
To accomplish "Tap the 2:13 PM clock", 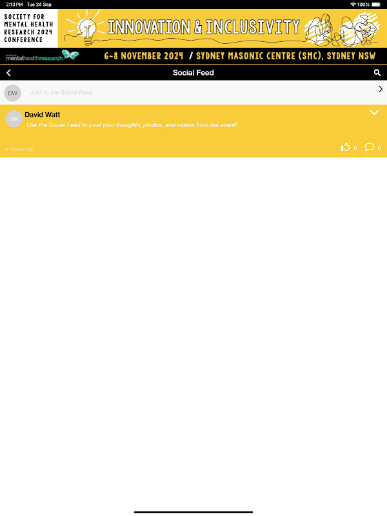I will click(x=14, y=5).
